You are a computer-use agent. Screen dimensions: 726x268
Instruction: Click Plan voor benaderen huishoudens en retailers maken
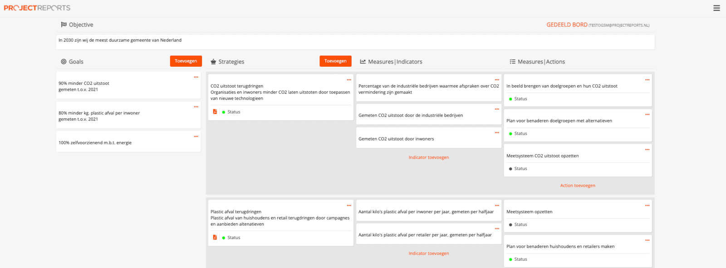coord(560,247)
